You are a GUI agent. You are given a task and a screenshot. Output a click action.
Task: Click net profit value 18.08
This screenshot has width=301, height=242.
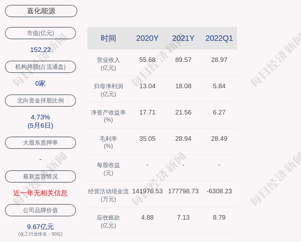pos(183,86)
